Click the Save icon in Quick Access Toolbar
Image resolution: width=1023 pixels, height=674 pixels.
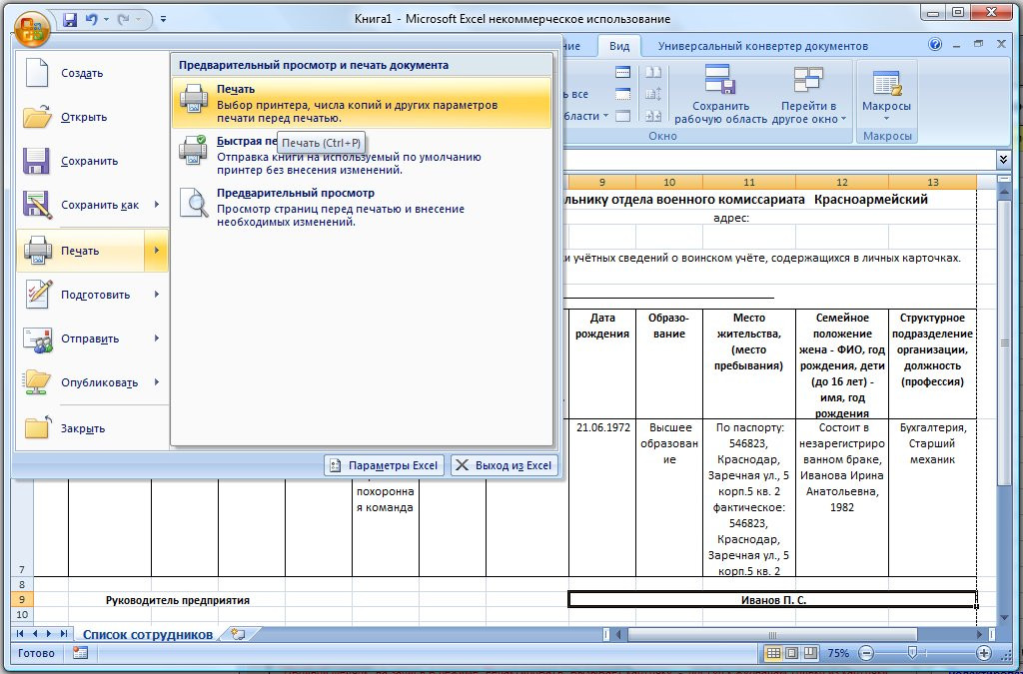(70, 19)
